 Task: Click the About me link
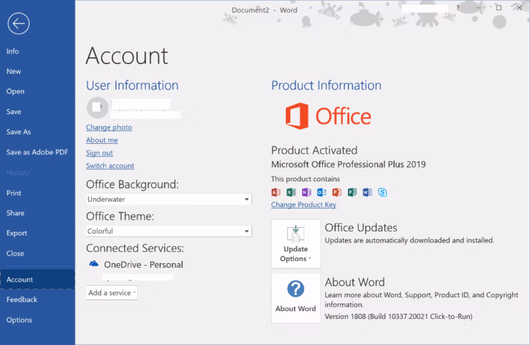click(101, 140)
